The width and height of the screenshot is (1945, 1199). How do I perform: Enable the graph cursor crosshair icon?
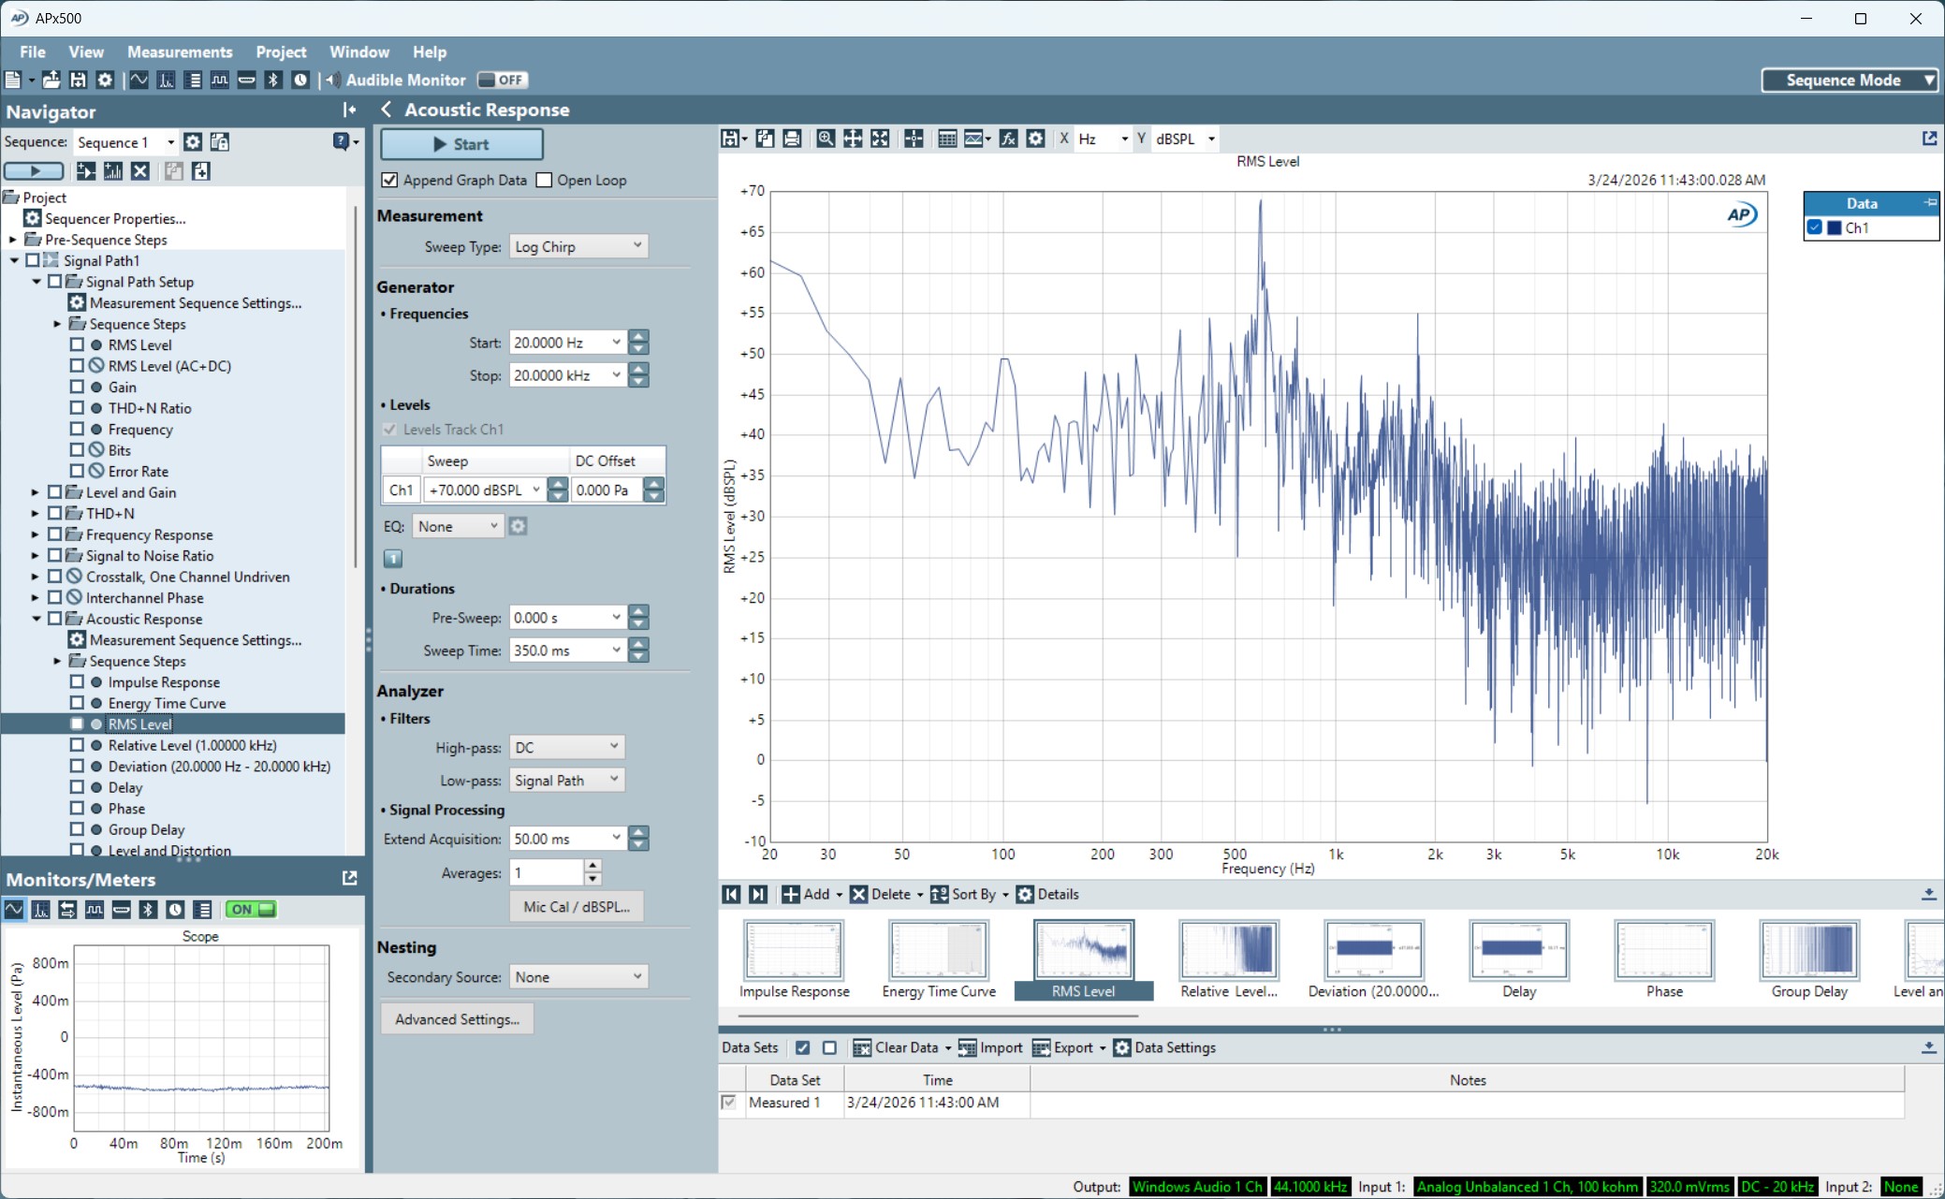click(914, 139)
